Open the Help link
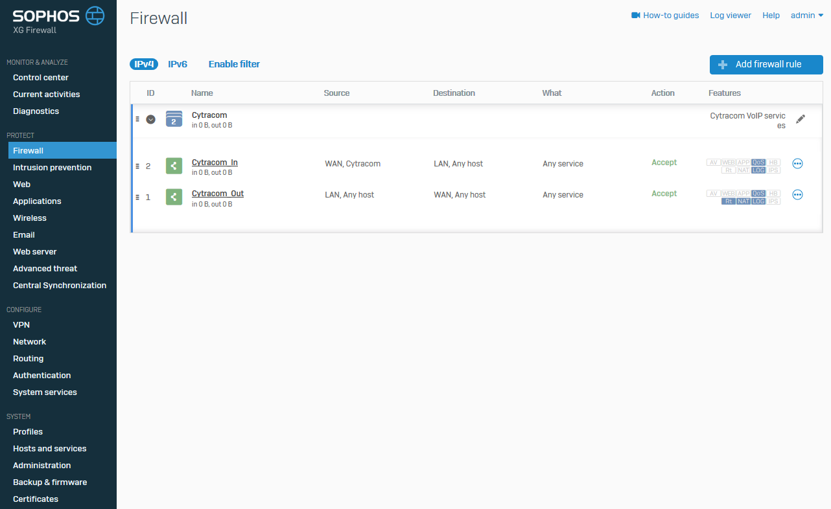831x509 pixels. [x=771, y=16]
